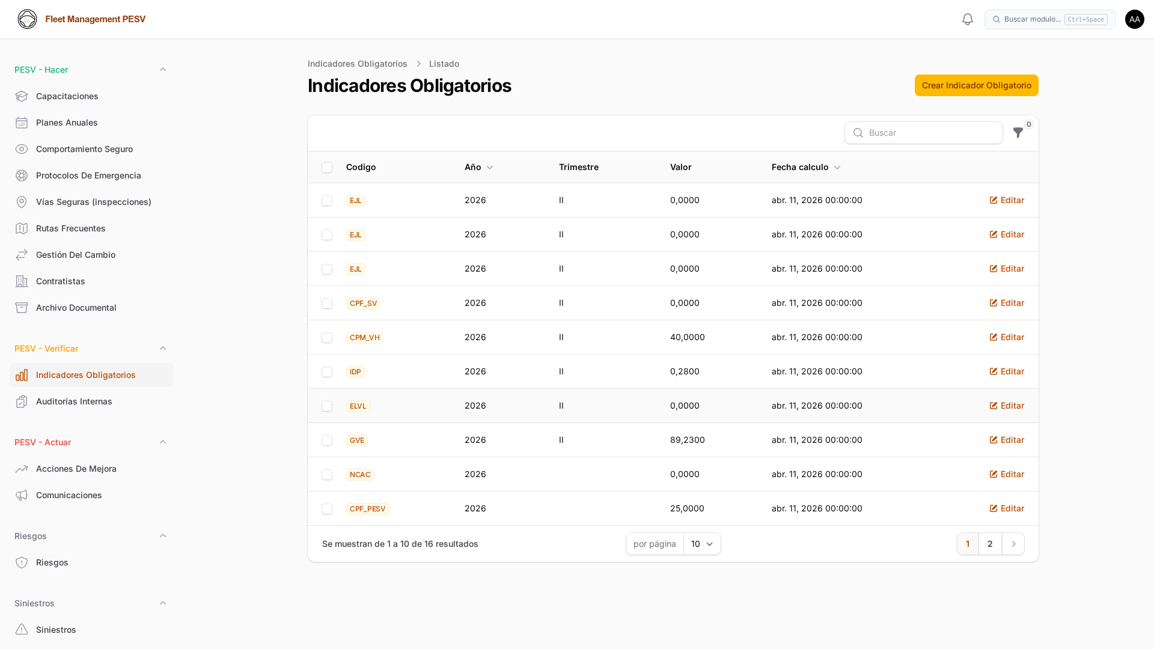
Task: Click the Planes Anuales calendar icon
Action: click(22, 123)
